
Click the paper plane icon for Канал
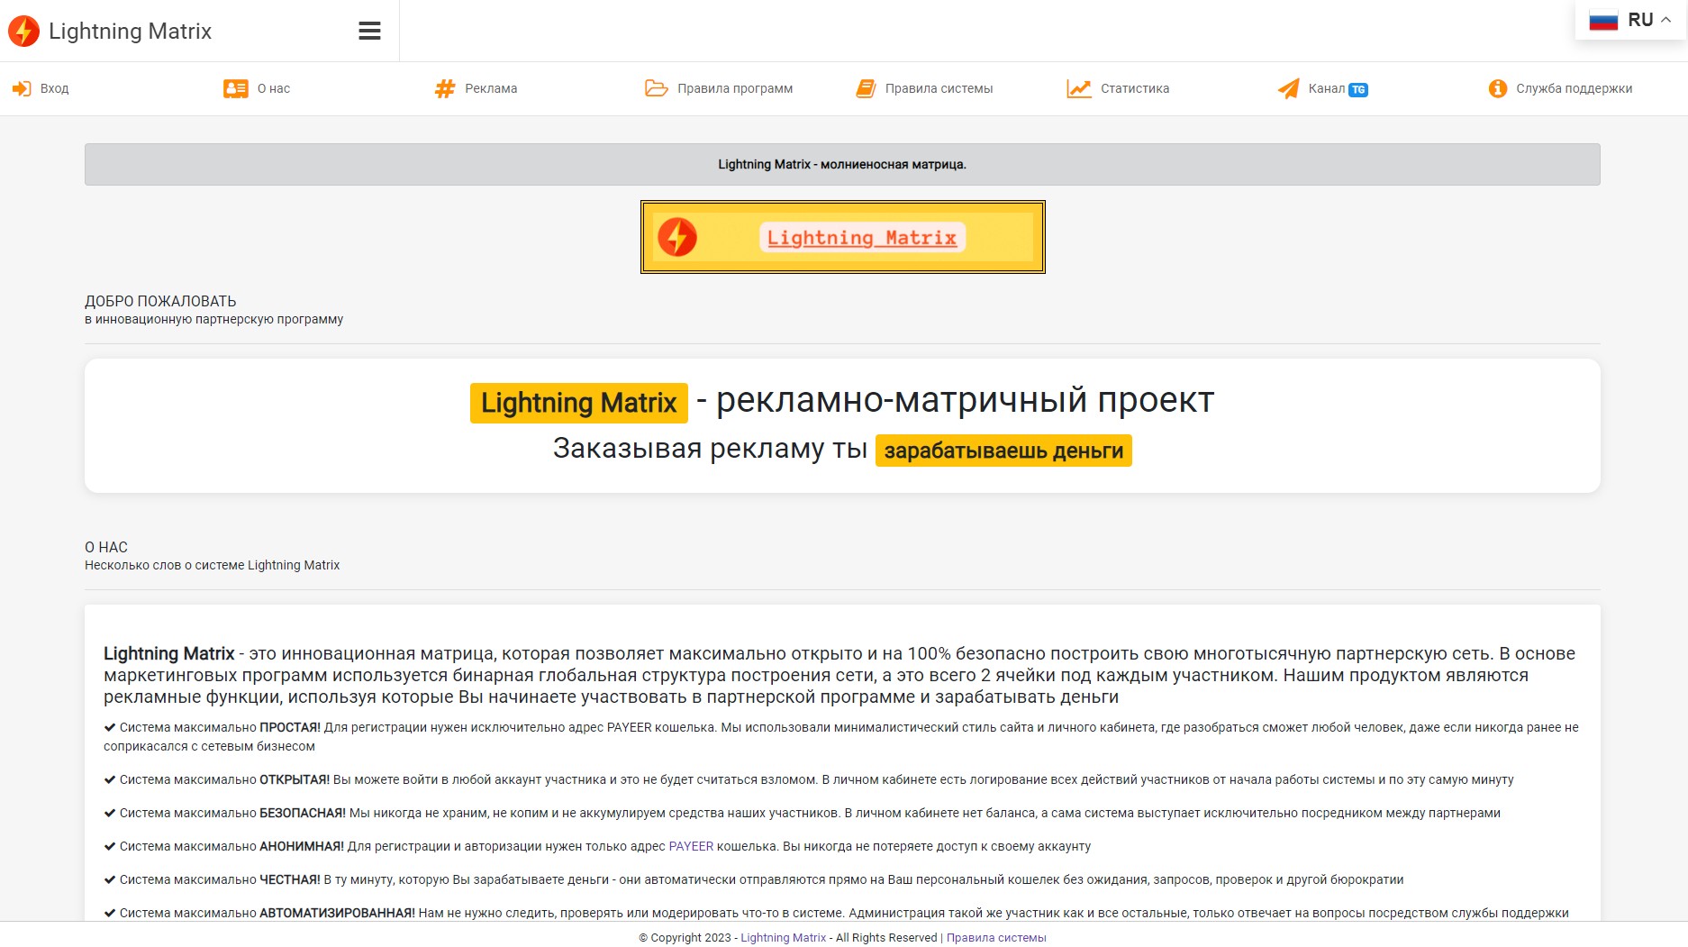[x=1289, y=88]
